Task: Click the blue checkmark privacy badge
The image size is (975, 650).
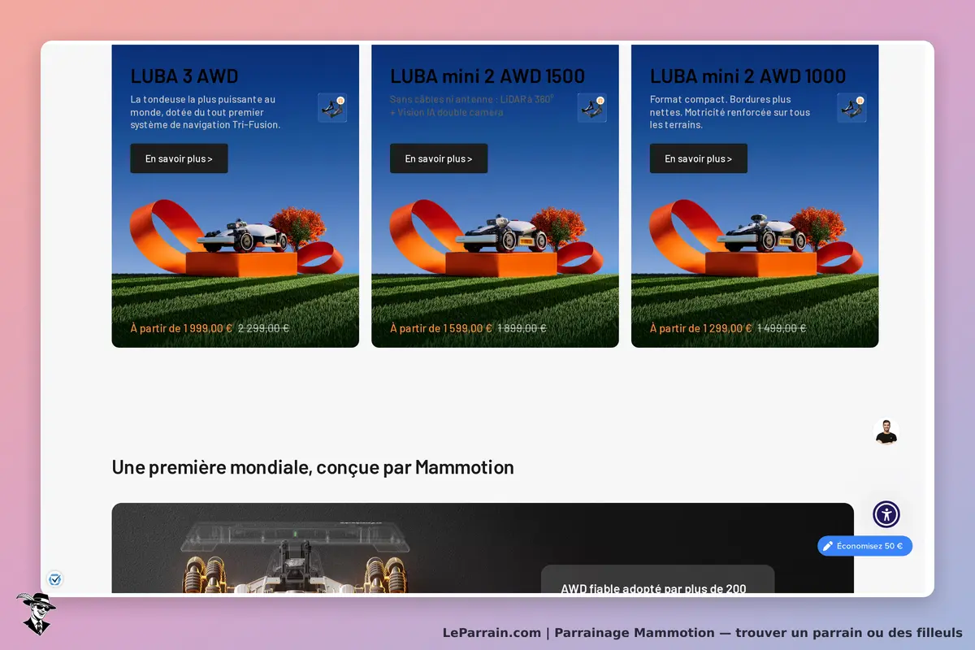Action: tap(55, 580)
